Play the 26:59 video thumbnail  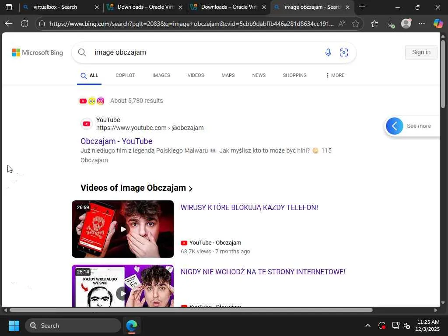(x=122, y=229)
